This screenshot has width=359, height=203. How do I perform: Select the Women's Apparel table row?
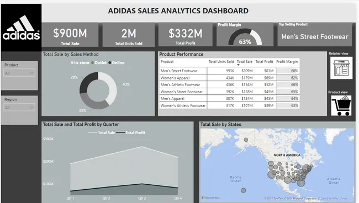point(229,78)
